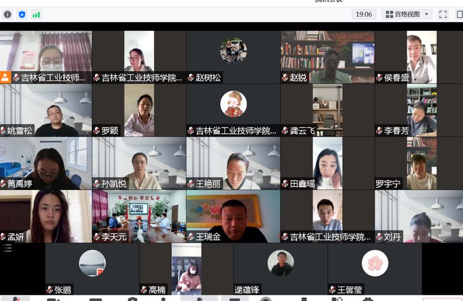Expand the 宫格视图 view dropdown
This screenshot has height=301, width=463.
407,15
